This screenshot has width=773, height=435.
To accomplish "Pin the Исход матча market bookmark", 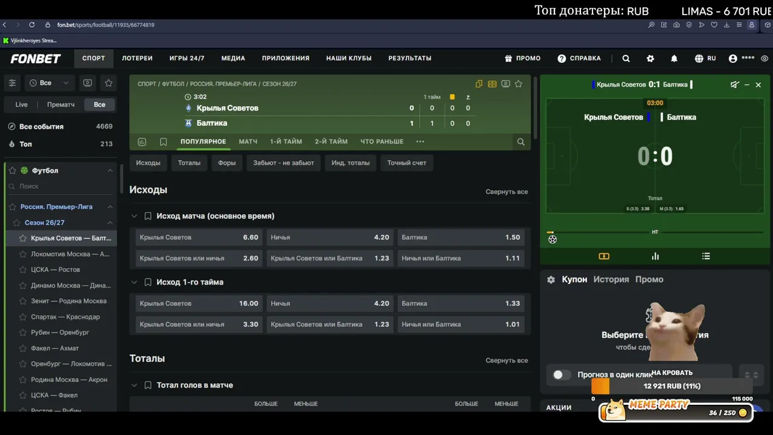I will 148,216.
